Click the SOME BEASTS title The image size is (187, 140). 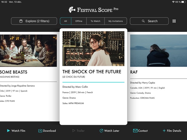click(14, 72)
